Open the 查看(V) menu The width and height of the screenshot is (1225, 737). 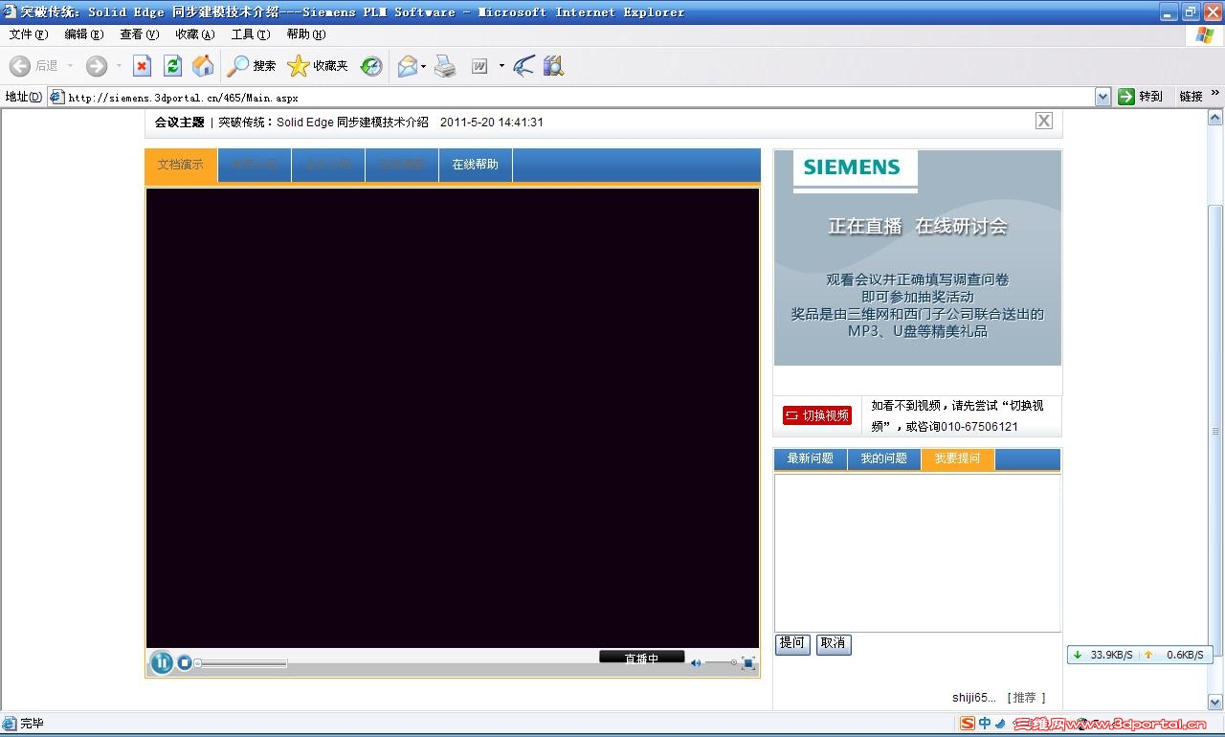pyautogui.click(x=140, y=34)
